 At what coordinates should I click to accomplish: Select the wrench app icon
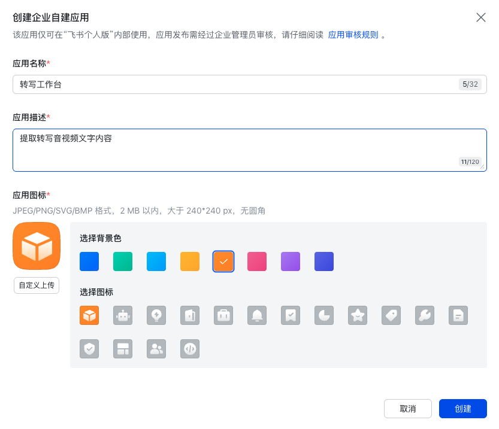point(425,315)
